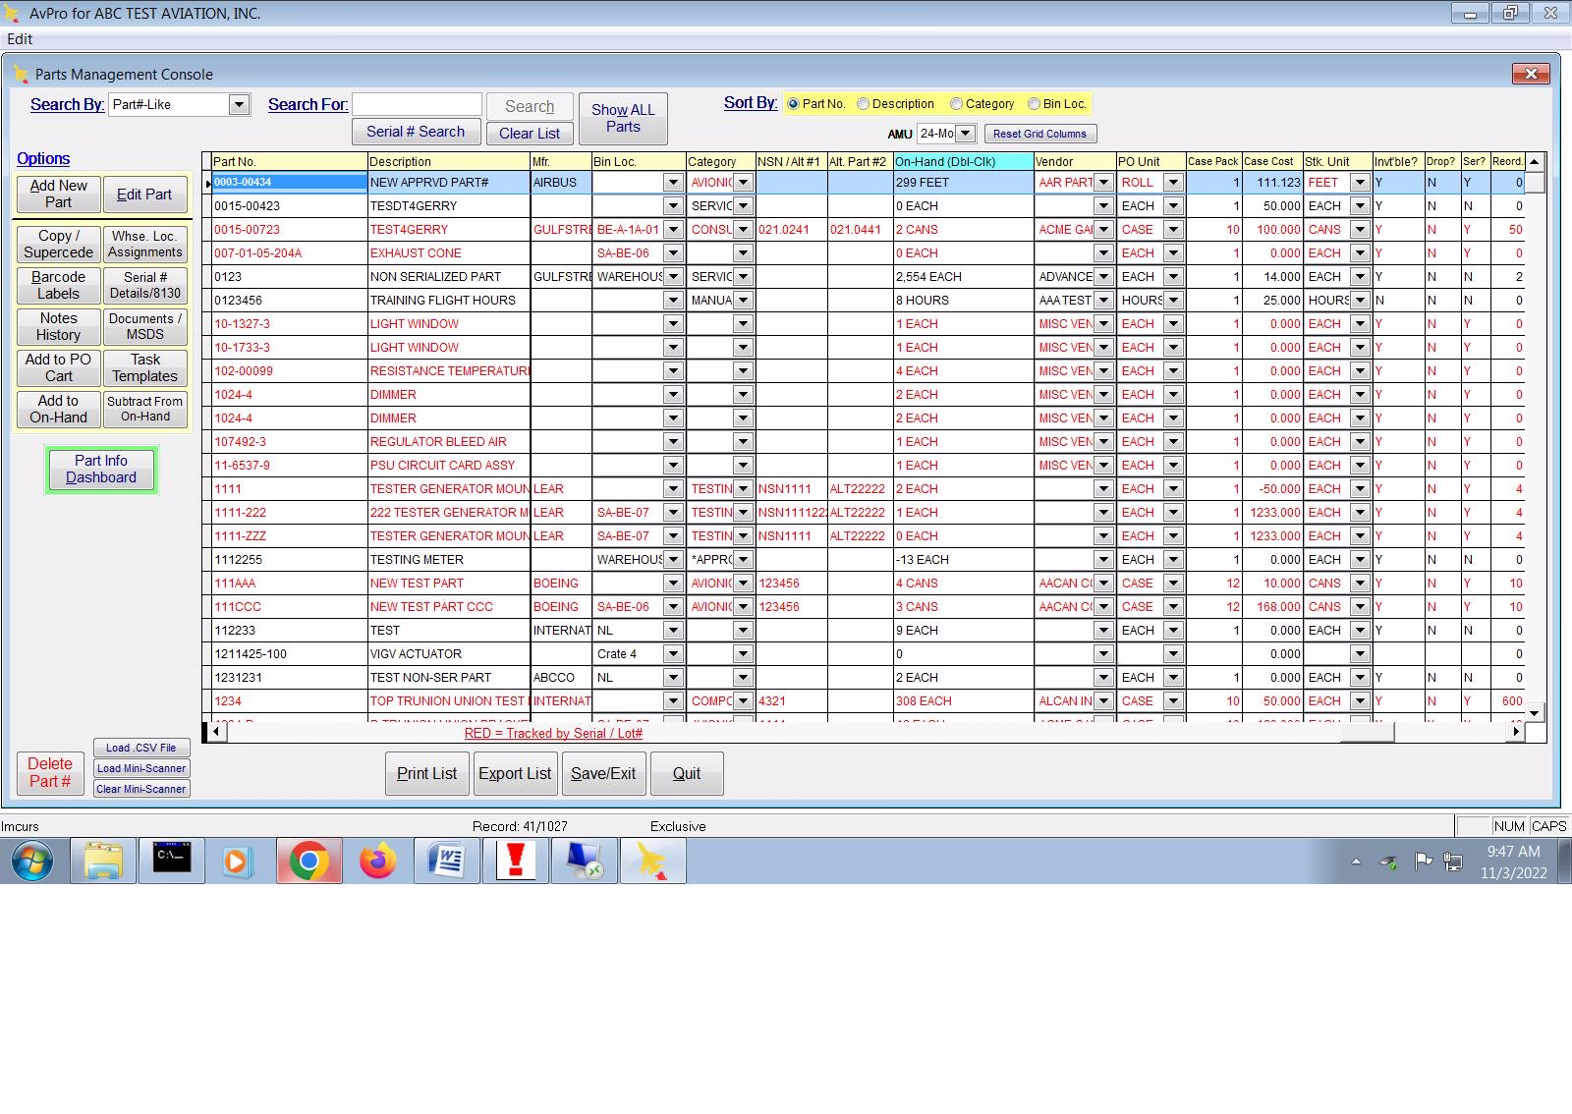Click Barcode Labels button

click(58, 285)
